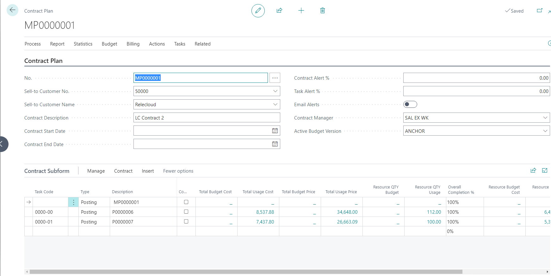Open the page in a new window icon
The image size is (551, 276).
click(540, 10)
